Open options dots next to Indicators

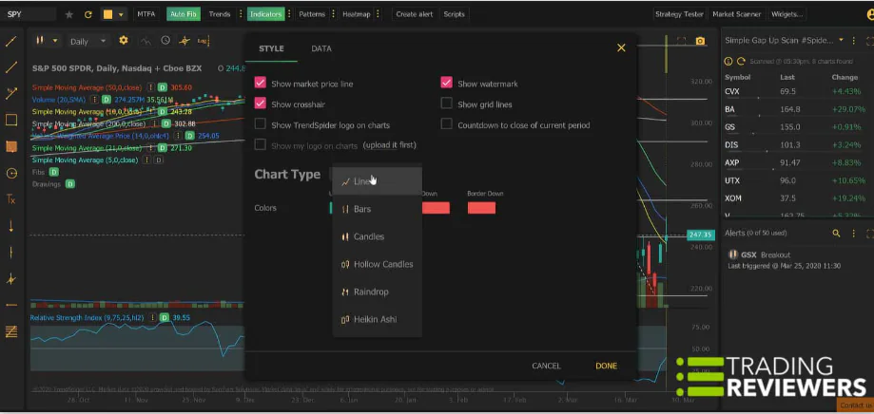click(289, 14)
